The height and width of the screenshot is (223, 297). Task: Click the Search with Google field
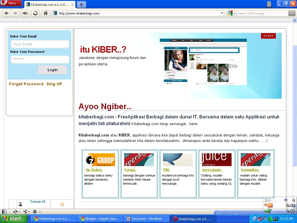click(x=262, y=13)
